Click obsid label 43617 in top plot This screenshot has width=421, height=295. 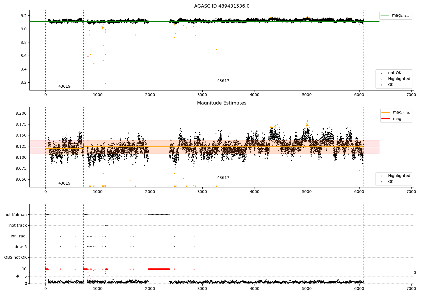coord(223,81)
